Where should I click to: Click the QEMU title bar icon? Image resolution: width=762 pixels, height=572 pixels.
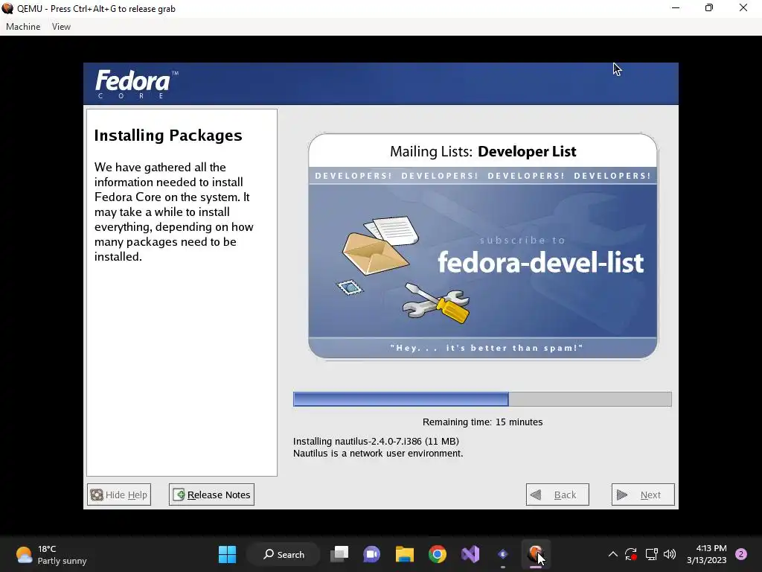coord(7,8)
